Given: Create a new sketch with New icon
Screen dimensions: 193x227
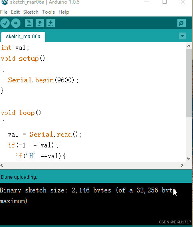Looking at the screenshot, I should click(29, 23).
